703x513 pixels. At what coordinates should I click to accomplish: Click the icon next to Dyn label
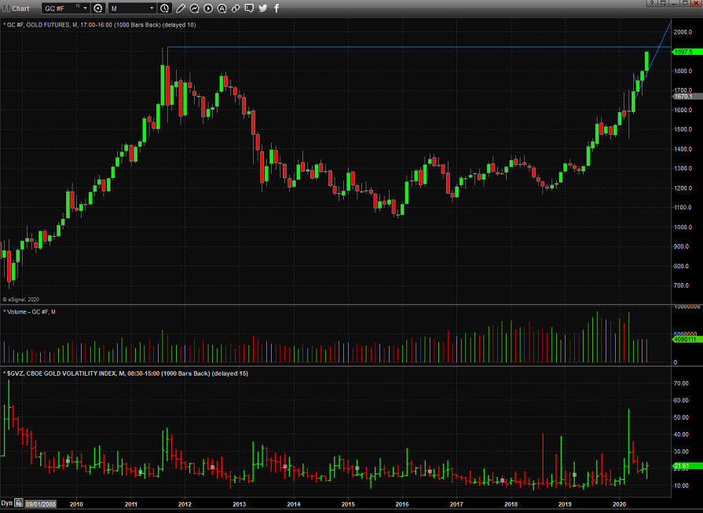(18, 503)
